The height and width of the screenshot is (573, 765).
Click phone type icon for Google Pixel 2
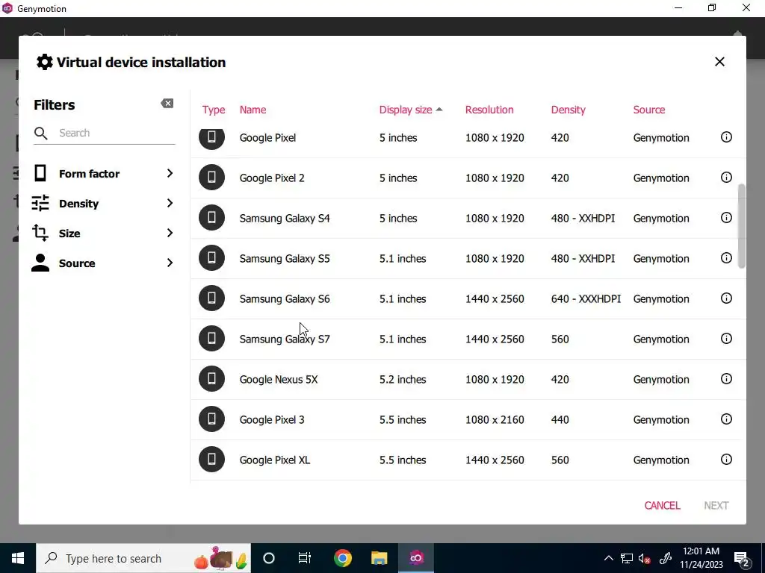(211, 178)
